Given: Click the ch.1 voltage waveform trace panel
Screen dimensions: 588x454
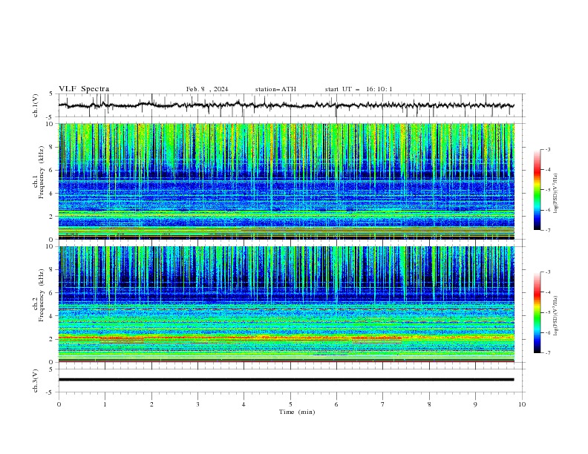Looking at the screenshot, I should [291, 105].
